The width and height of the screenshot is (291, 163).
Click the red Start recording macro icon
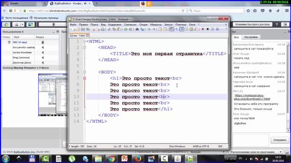pyautogui.click(x=202, y=29)
